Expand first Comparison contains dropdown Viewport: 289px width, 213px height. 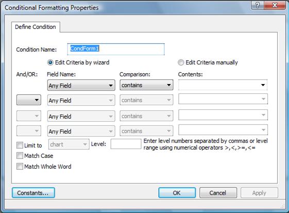coord(146,85)
